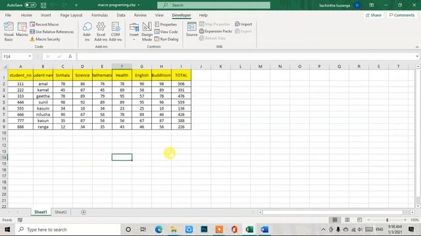Image resolution: width=421 pixels, height=236 pixels.
Task: Click Run Dialog
Action: click(x=166, y=39)
